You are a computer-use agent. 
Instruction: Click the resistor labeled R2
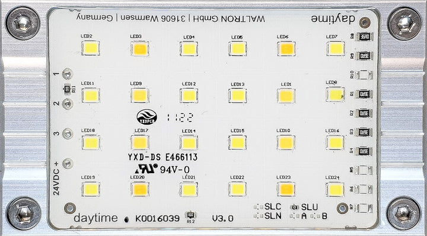tap(364, 113)
